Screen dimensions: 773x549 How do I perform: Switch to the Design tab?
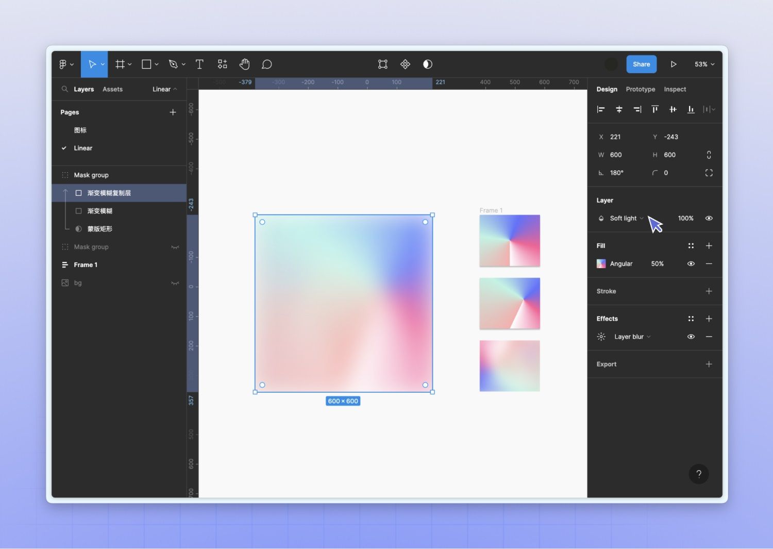point(607,89)
